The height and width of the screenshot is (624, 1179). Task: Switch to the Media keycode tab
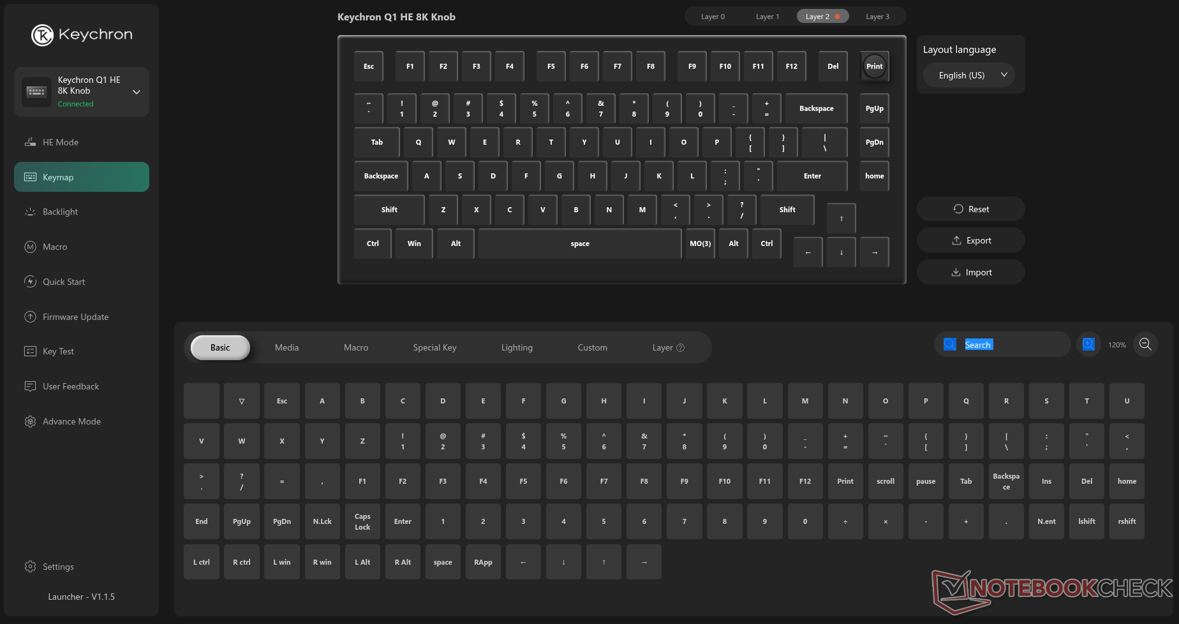tap(286, 347)
